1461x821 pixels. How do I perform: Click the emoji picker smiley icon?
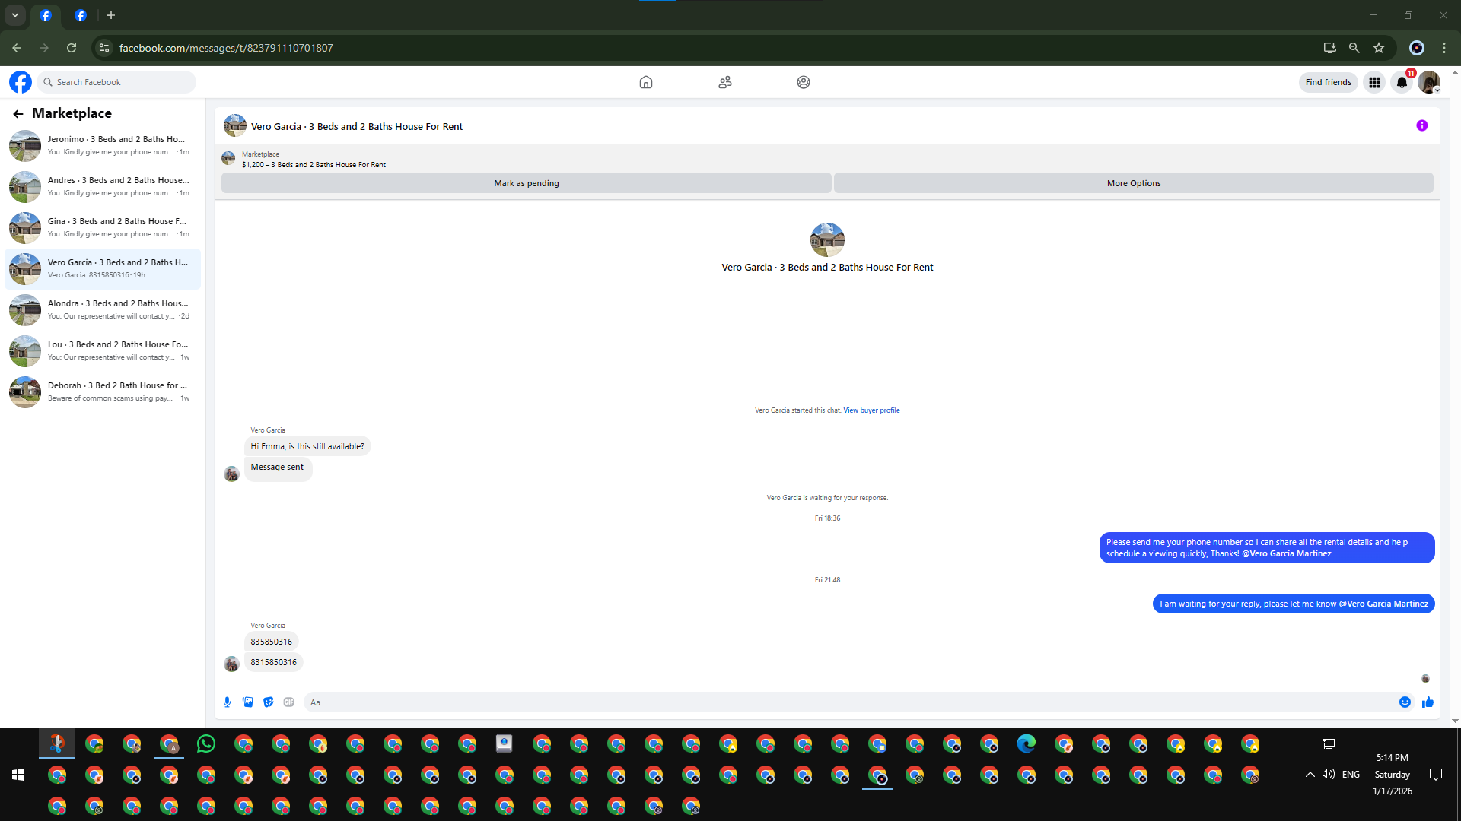click(1405, 702)
